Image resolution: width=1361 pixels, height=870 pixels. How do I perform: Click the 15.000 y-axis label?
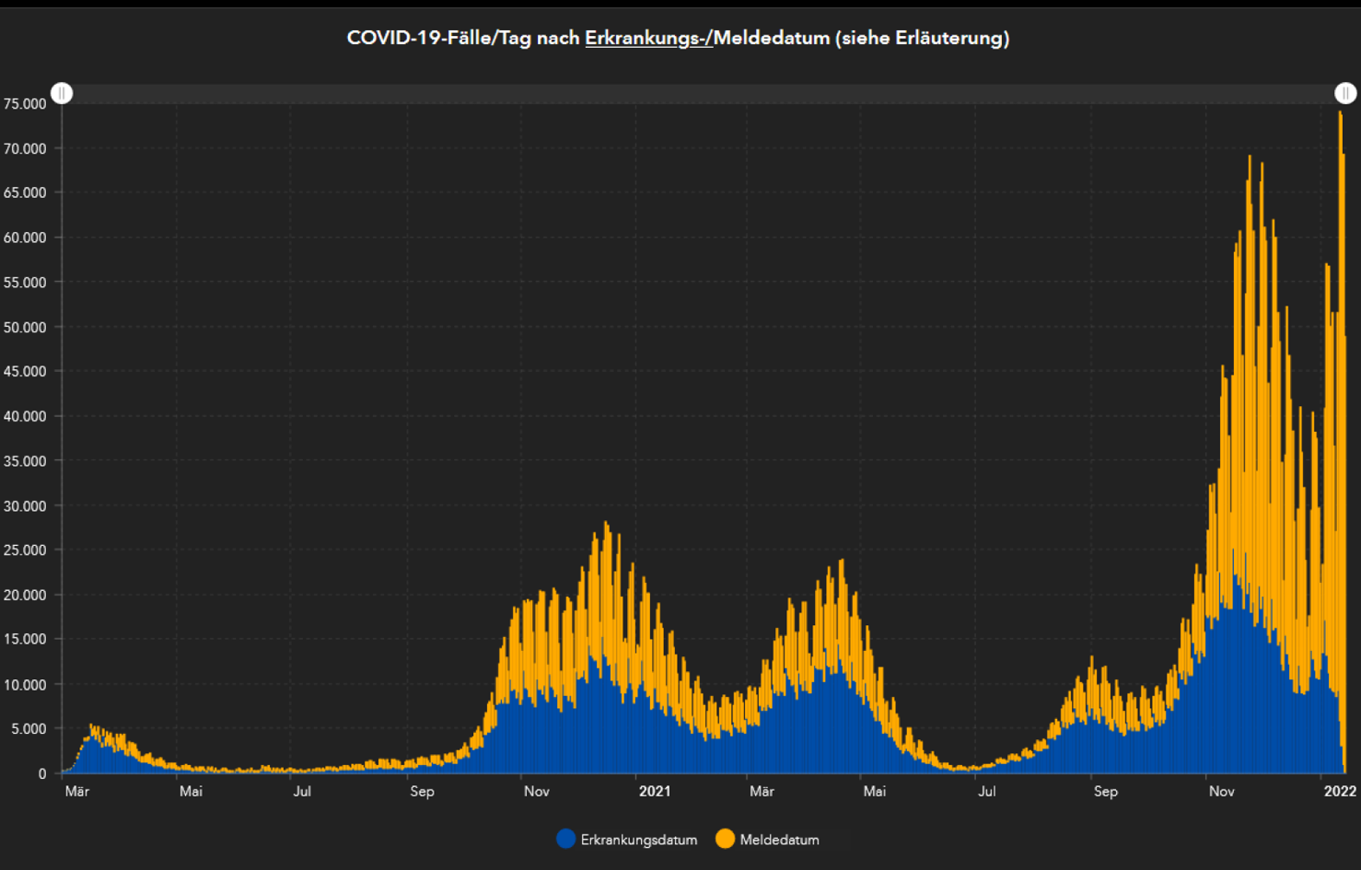[x=25, y=639]
